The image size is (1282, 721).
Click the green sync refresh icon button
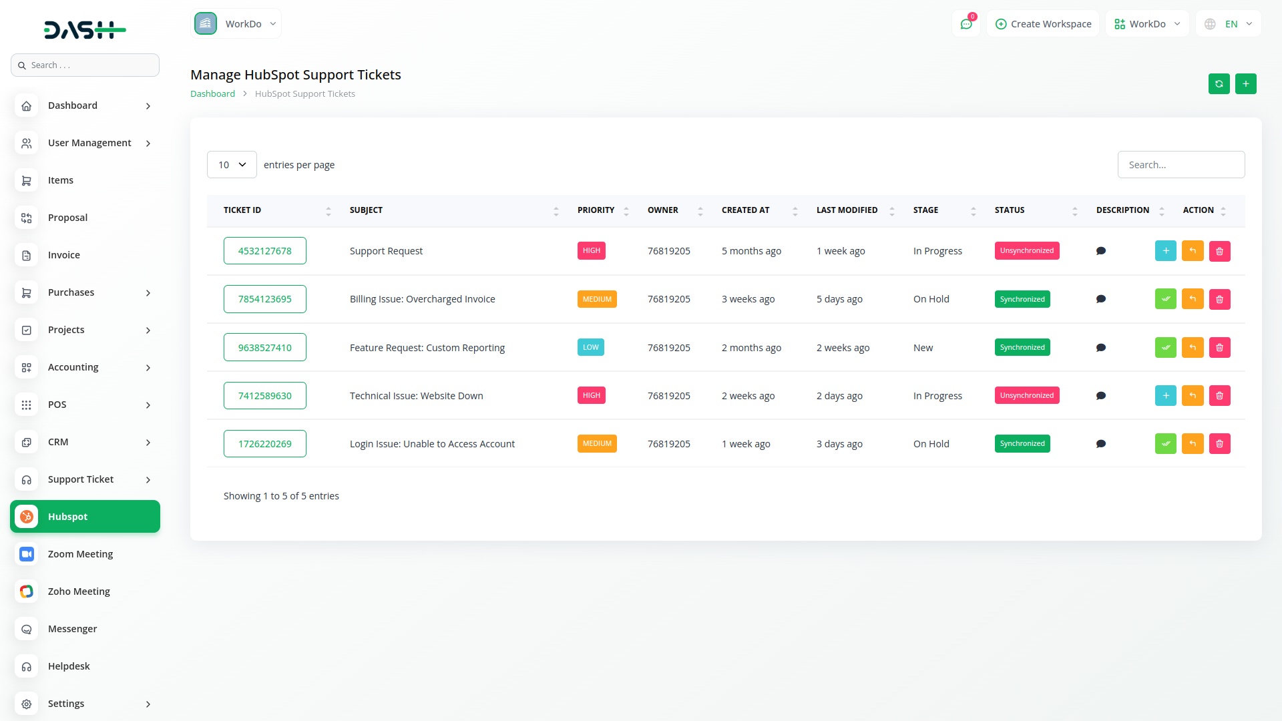(1219, 84)
